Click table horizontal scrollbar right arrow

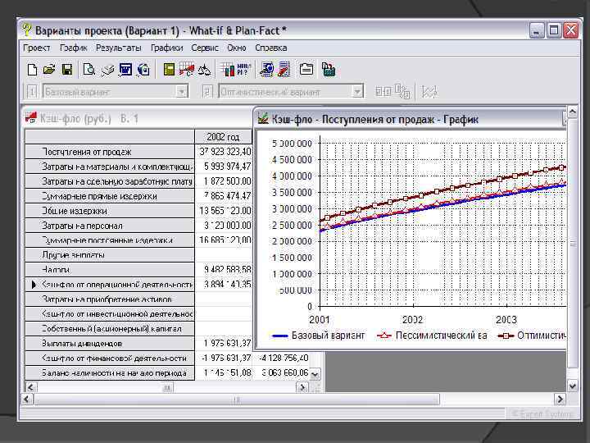302,387
